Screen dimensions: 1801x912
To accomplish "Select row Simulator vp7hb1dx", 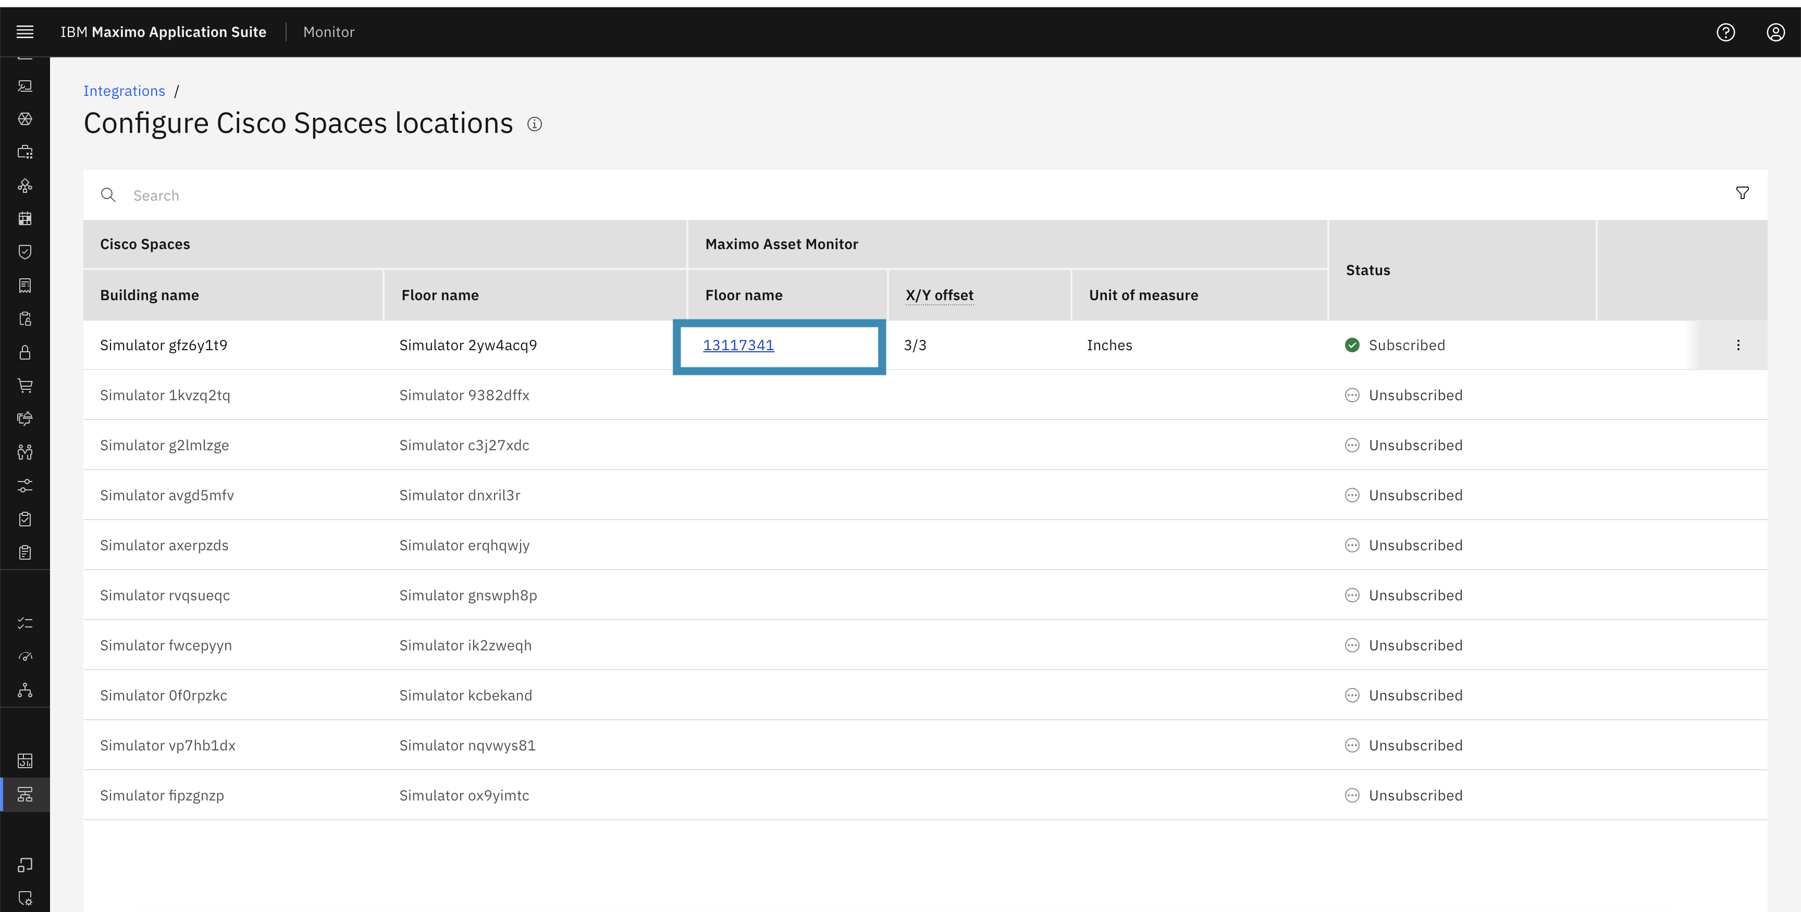I will 925,745.
